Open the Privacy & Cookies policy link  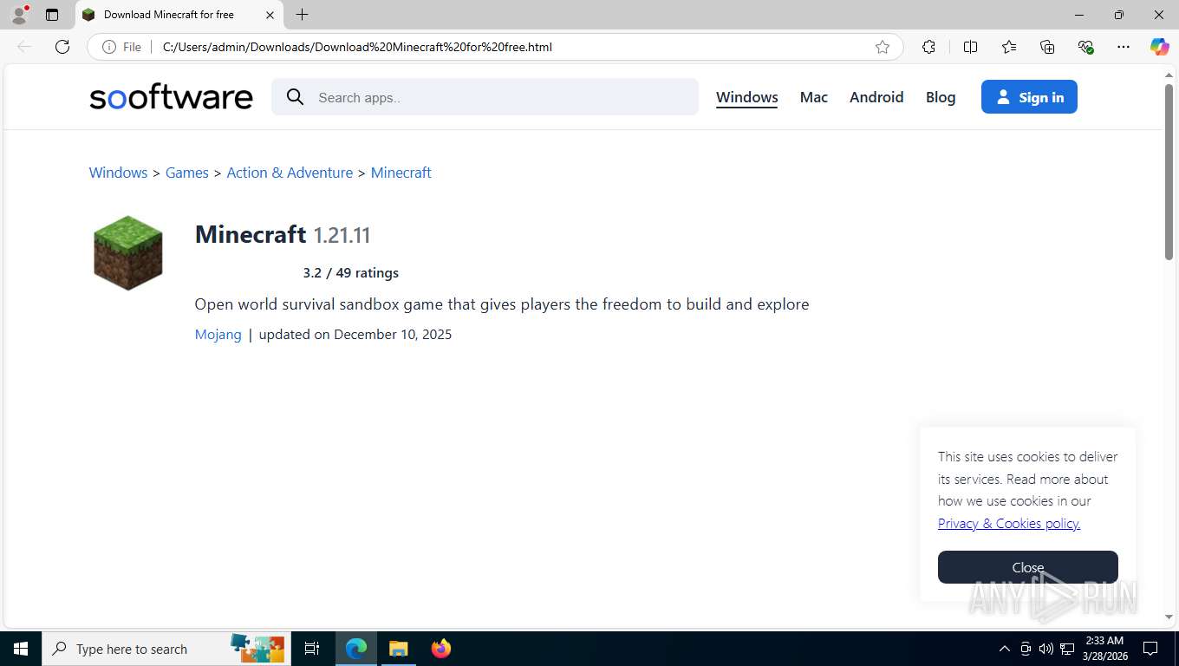coord(1009,523)
